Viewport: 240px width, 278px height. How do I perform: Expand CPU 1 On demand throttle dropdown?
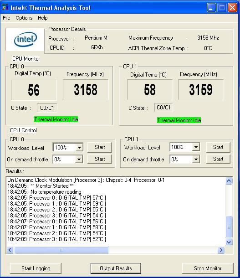tap(196, 159)
